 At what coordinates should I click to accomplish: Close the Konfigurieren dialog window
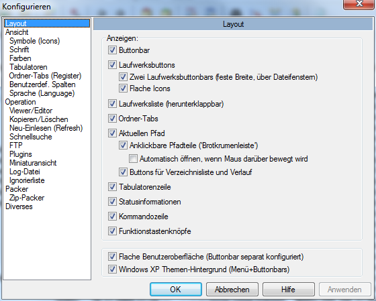(359, 4)
